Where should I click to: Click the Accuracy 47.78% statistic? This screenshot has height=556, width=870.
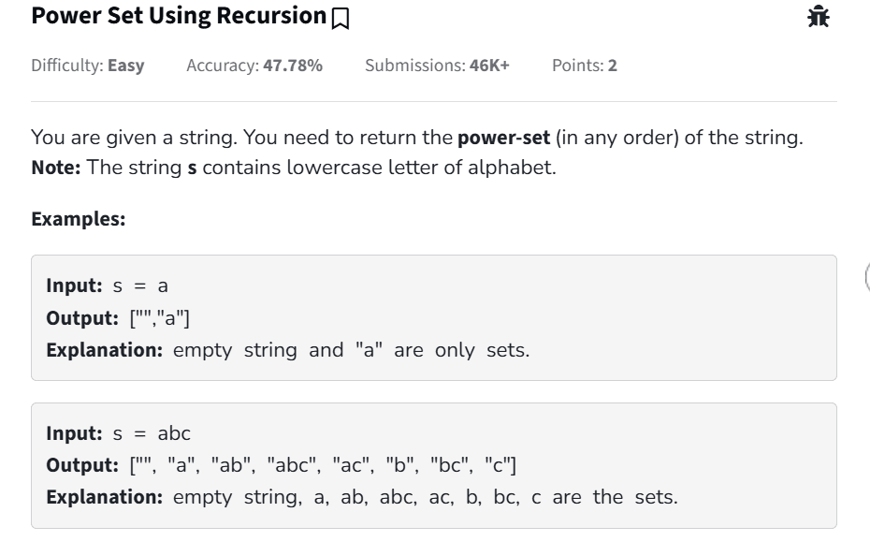click(254, 66)
